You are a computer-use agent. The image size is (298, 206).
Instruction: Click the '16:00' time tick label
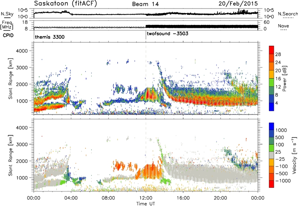pyautogui.click(x=183, y=198)
